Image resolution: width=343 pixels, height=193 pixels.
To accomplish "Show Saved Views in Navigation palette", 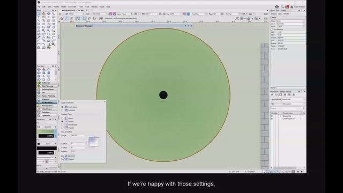I will [289, 95].
